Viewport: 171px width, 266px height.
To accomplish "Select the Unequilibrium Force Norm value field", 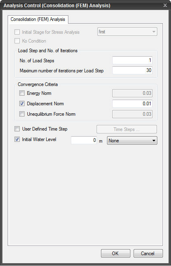I will coord(132,114).
